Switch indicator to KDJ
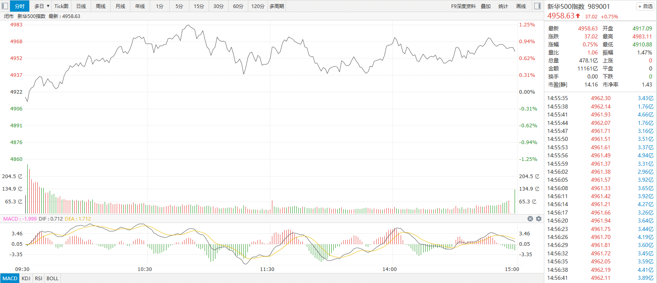The image size is (657, 283). click(26, 278)
